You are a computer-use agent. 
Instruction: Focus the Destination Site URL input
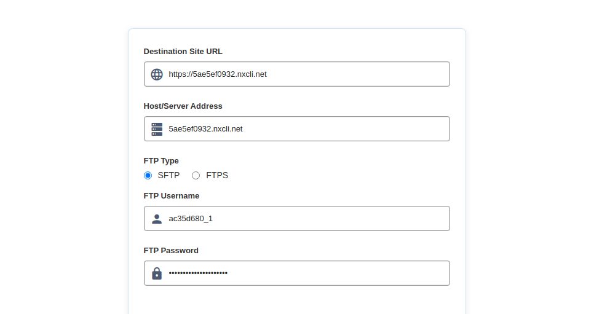307,74
